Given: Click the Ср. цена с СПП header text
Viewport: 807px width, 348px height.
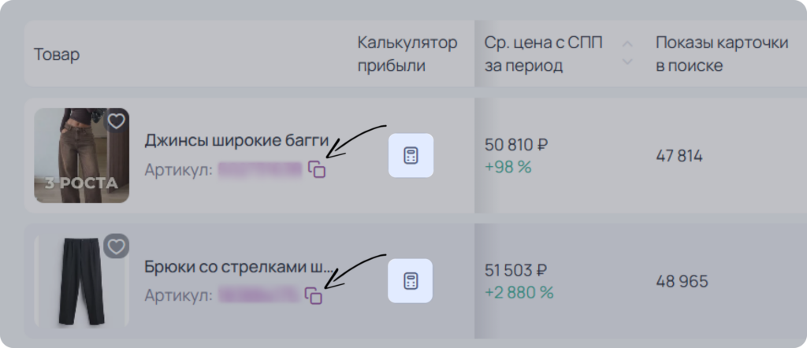Looking at the screenshot, I should tap(543, 54).
